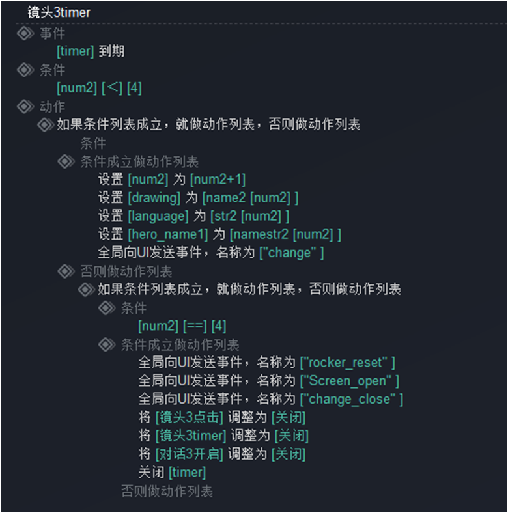Select the [timer] 到期 event line
Image resolution: width=508 pixels, height=513 pixels.
coord(91,51)
